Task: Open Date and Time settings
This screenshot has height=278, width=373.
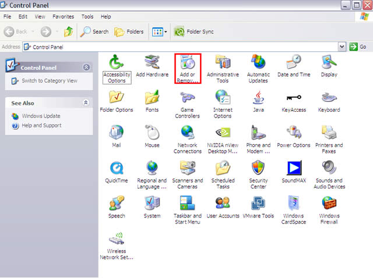Action: [x=294, y=66]
